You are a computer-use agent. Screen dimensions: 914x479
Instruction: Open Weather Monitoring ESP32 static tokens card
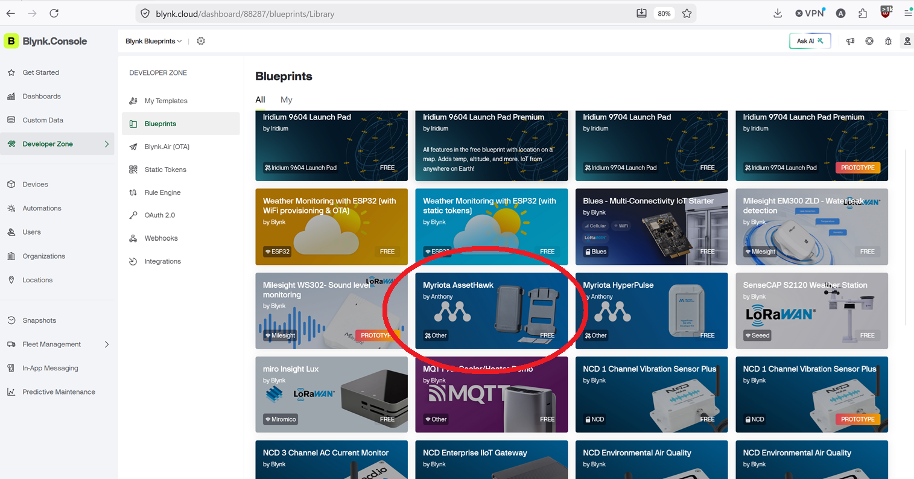point(492,227)
